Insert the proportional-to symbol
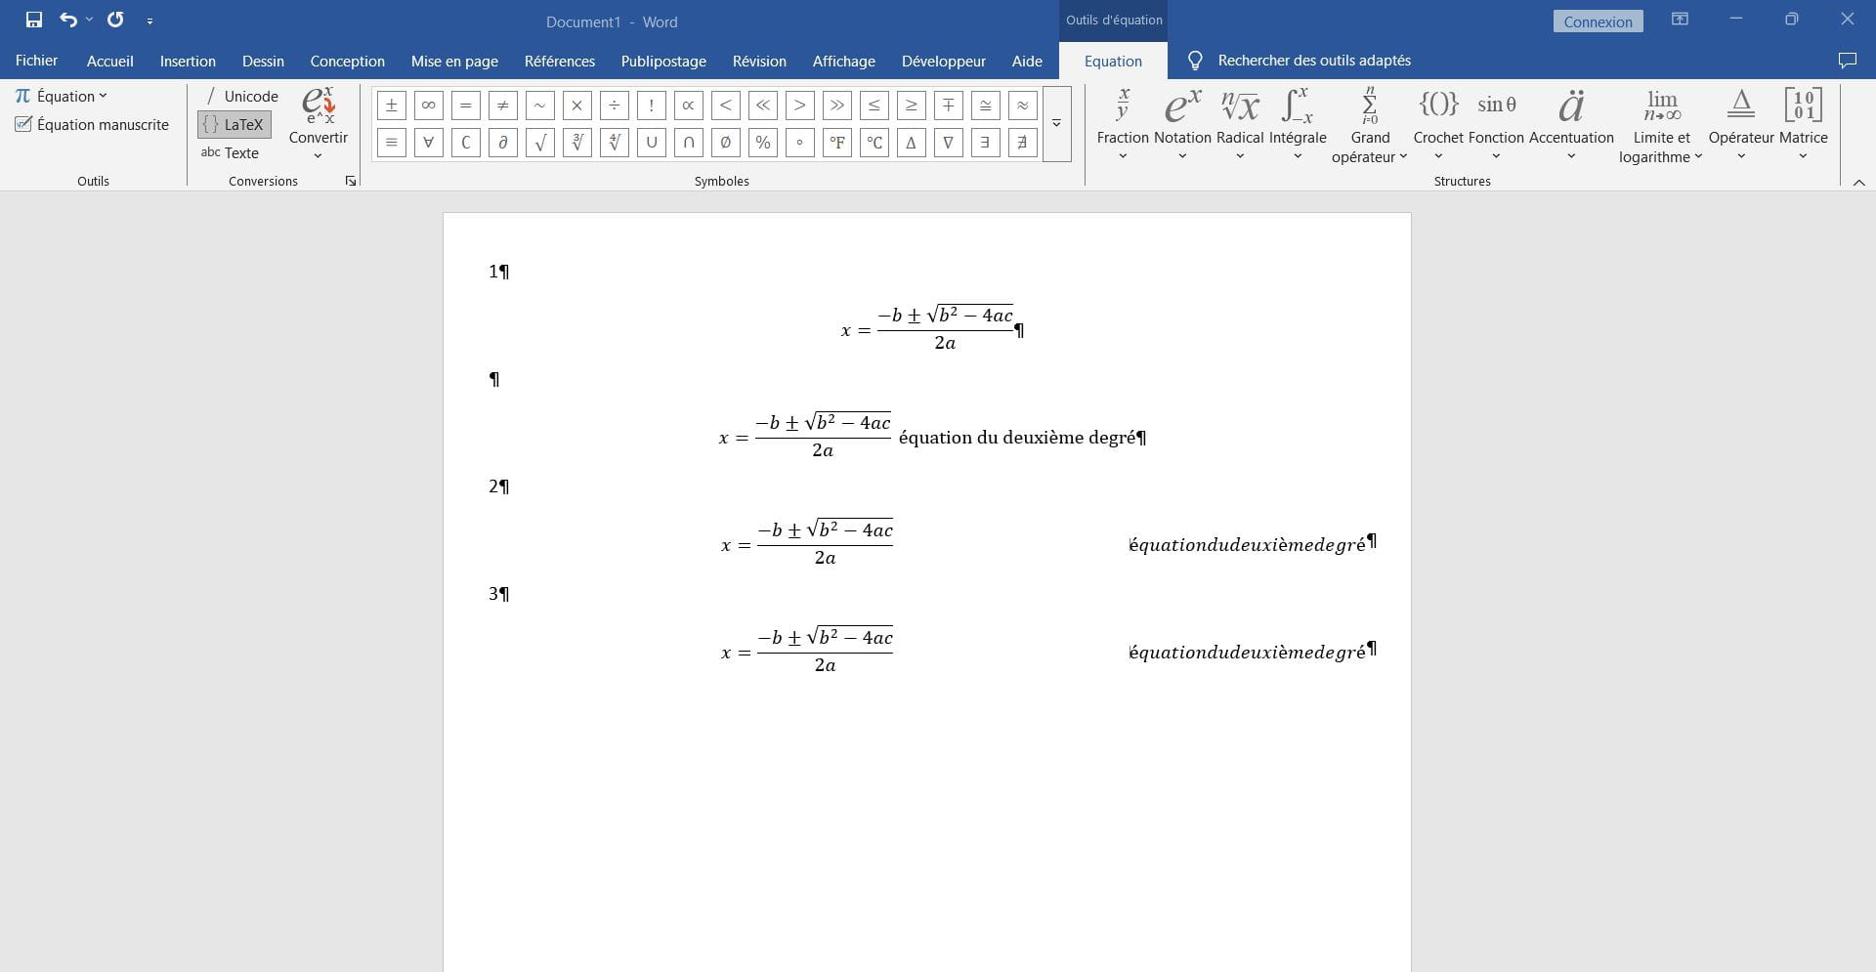The width and height of the screenshot is (1876, 972). point(688,106)
